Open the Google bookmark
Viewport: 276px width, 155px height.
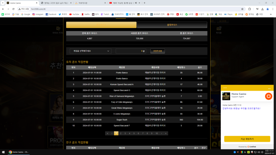point(25,14)
